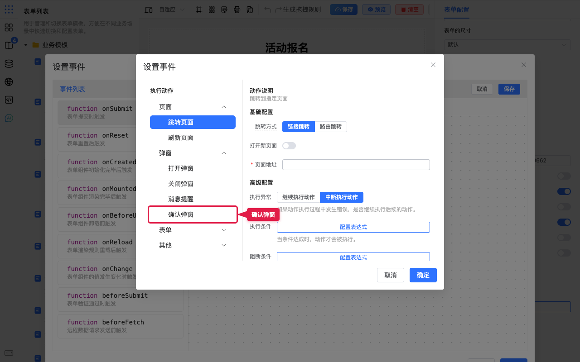Focus the 页面地址 input field
This screenshot has width=580, height=362.
[356, 165]
